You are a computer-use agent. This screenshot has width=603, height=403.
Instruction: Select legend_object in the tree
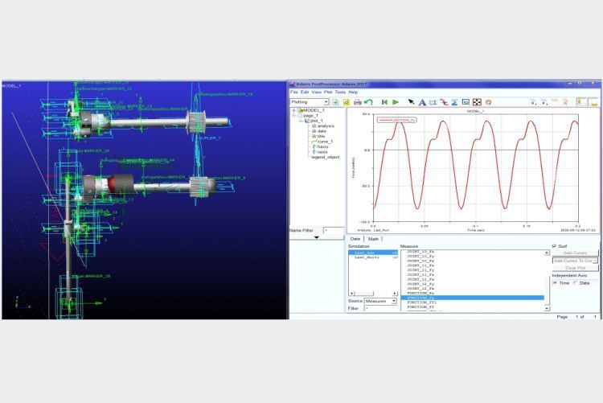point(326,157)
